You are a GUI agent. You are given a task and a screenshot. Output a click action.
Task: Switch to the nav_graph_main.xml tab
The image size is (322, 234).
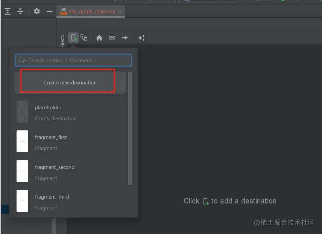click(x=91, y=12)
